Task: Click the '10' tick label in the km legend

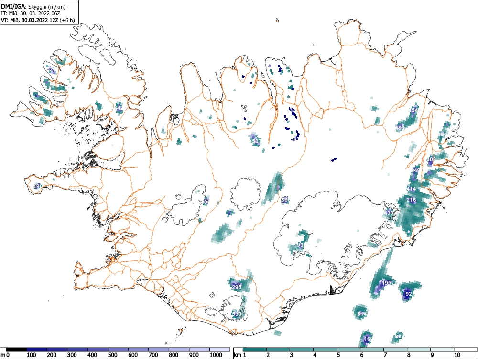Action: coord(457,355)
